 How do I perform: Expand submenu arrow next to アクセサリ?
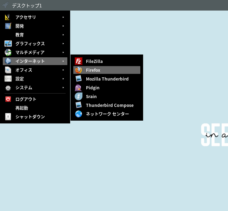63,17
